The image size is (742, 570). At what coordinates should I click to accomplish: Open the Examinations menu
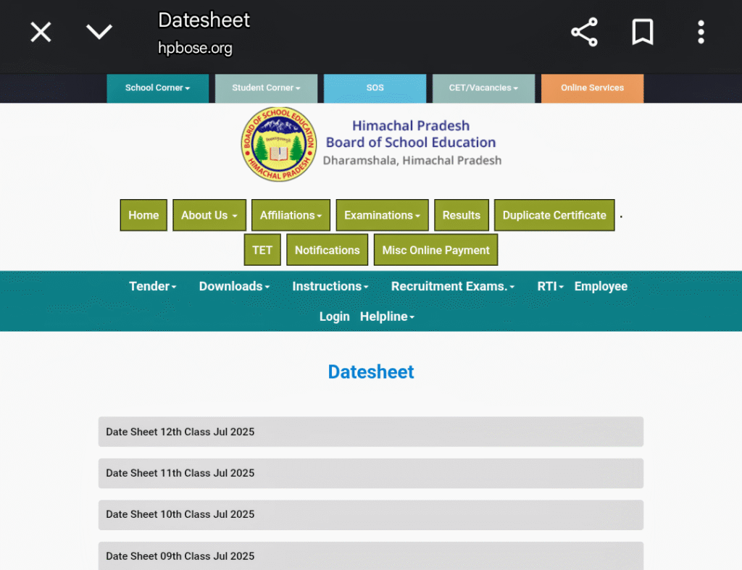pyautogui.click(x=382, y=215)
